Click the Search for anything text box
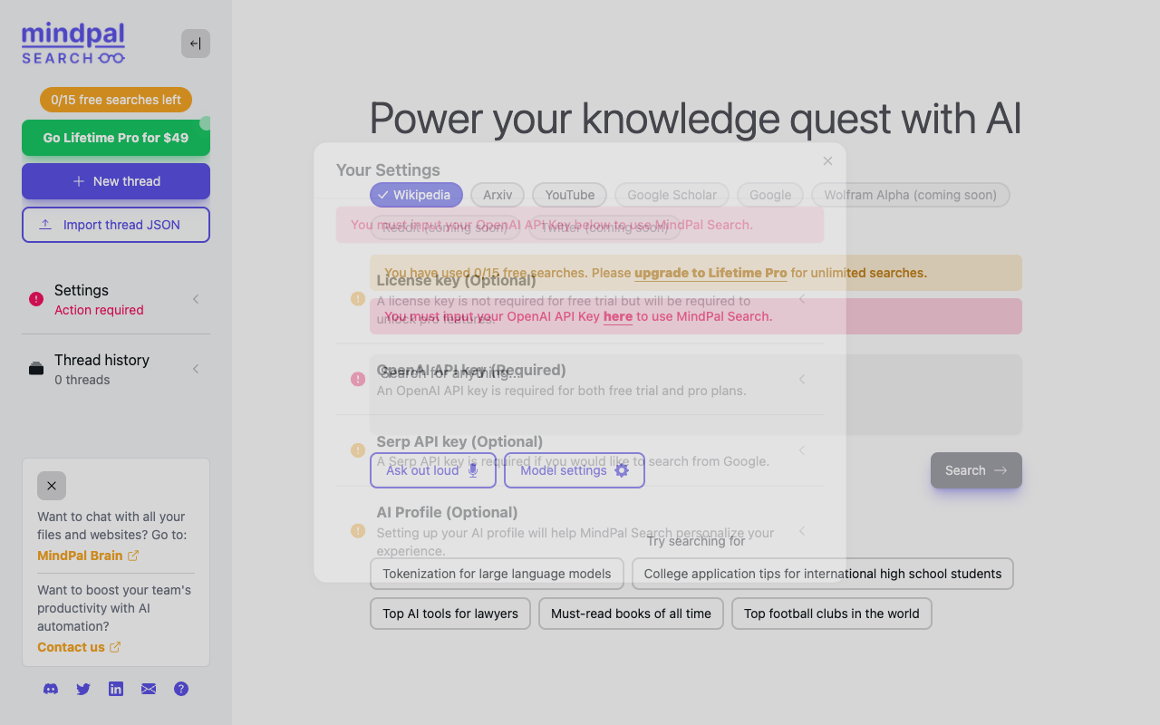 (x=696, y=394)
